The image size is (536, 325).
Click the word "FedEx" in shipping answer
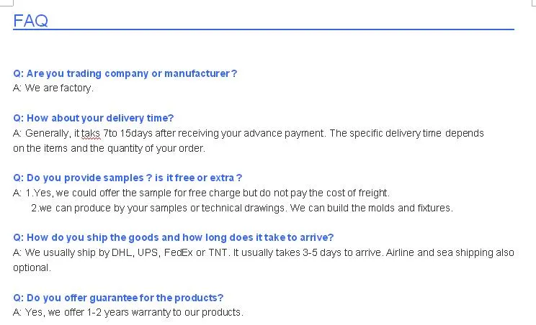pyautogui.click(x=179, y=252)
